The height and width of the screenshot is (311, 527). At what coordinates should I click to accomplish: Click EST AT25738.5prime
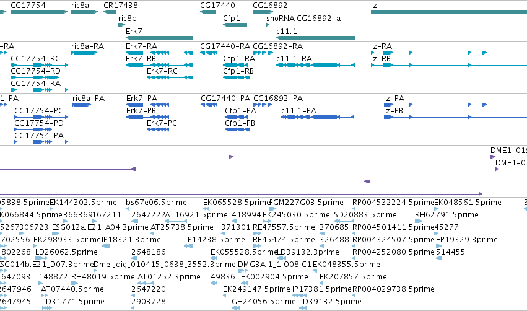(x=182, y=227)
